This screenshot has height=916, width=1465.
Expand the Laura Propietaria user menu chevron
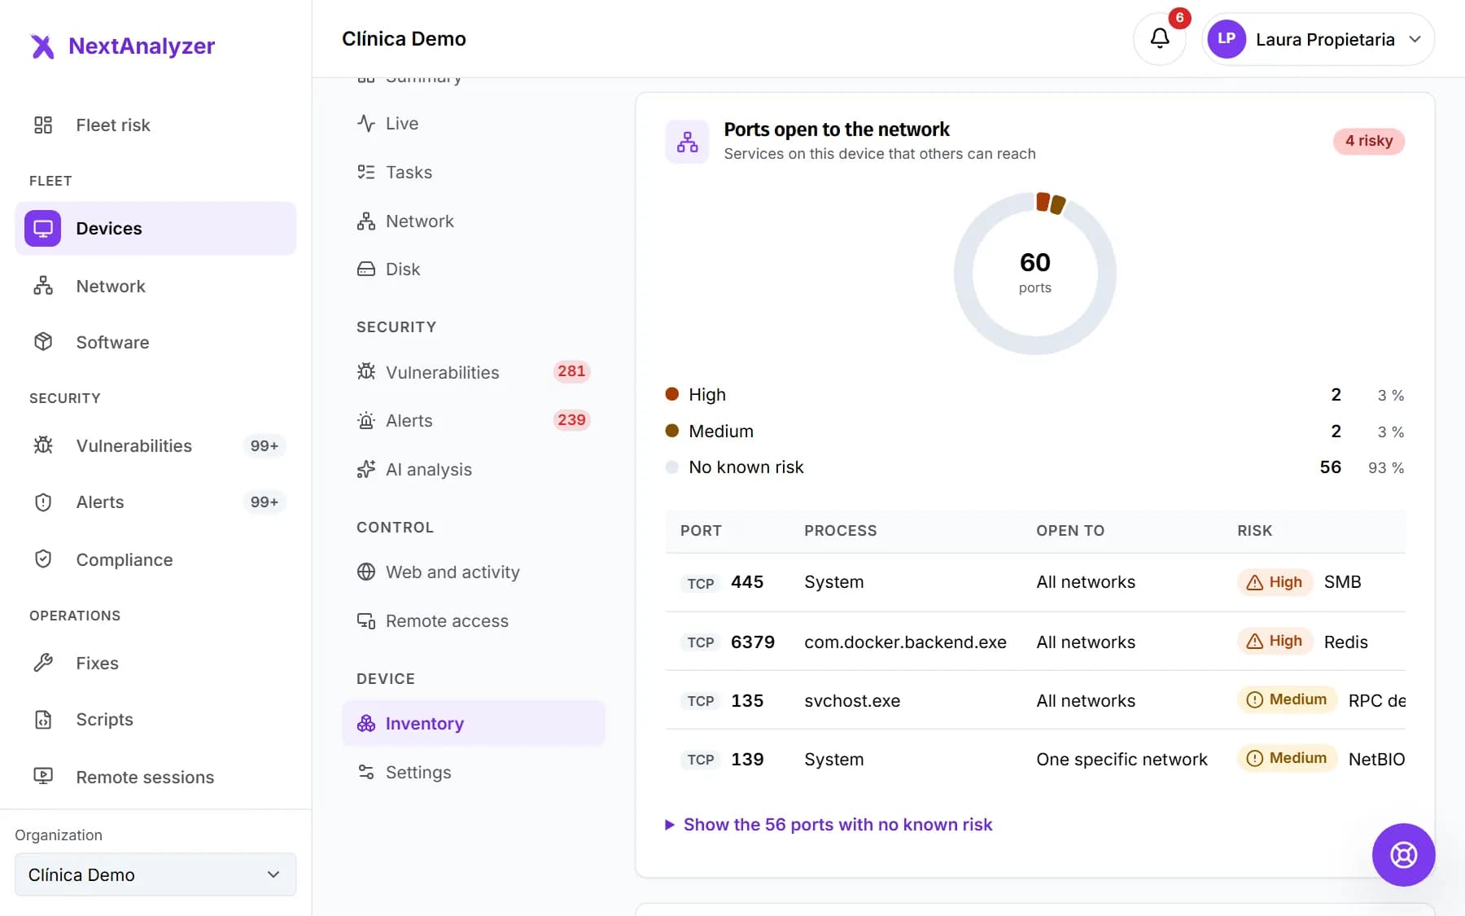tap(1415, 39)
